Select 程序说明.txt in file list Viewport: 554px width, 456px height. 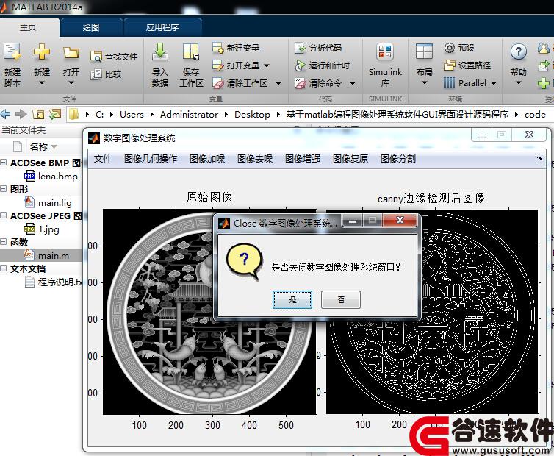click(54, 282)
